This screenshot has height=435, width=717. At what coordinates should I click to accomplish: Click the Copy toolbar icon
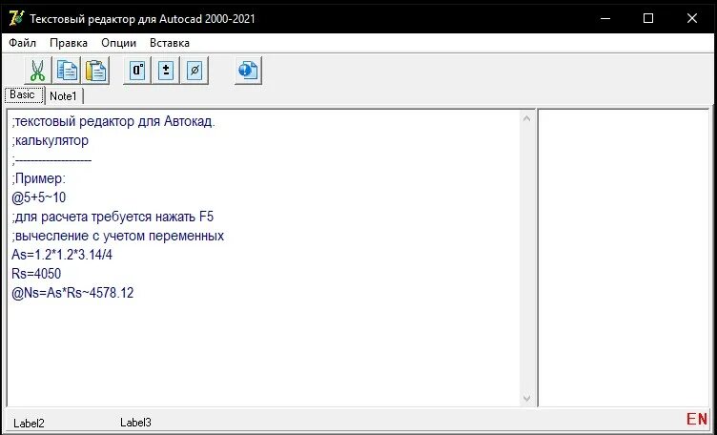point(67,71)
